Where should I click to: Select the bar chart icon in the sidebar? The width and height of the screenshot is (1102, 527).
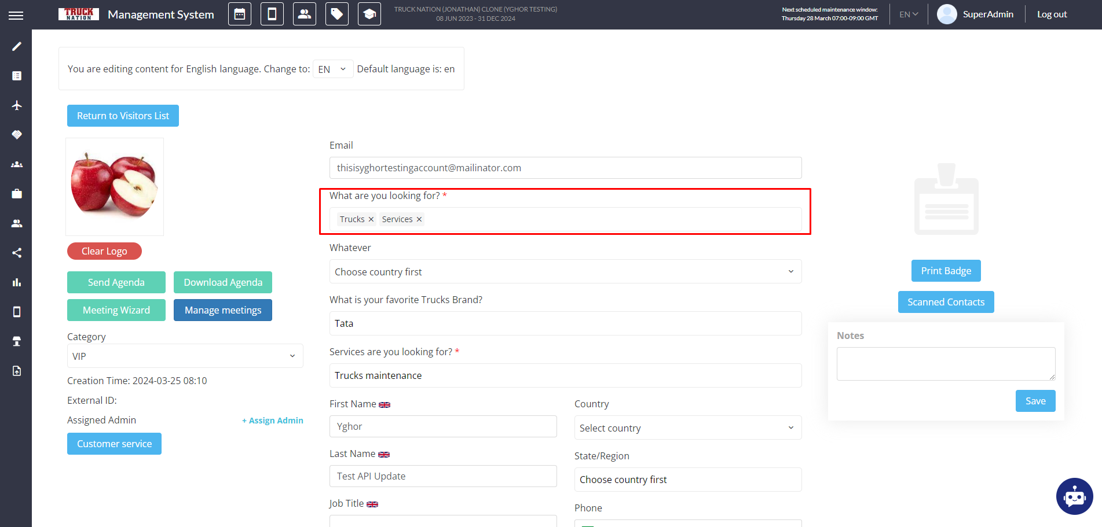[x=16, y=282]
